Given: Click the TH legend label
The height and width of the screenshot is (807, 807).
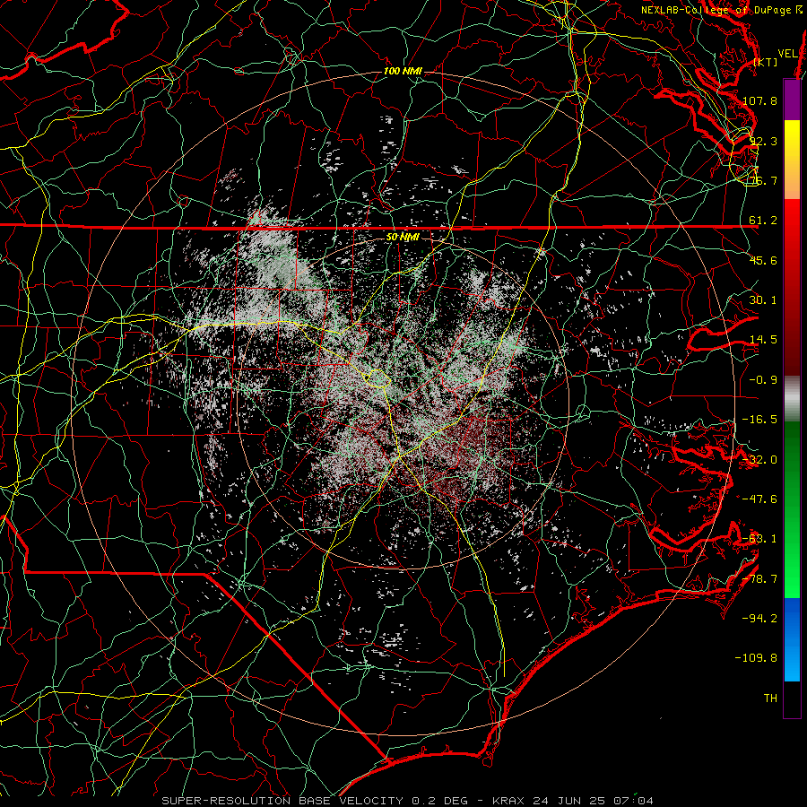Looking at the screenshot, I should click(770, 699).
